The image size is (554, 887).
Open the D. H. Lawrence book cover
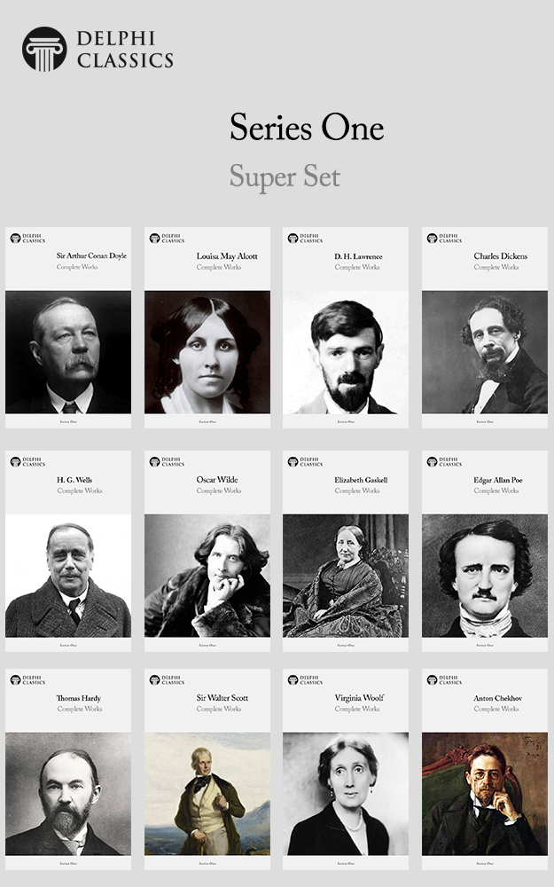click(346, 327)
